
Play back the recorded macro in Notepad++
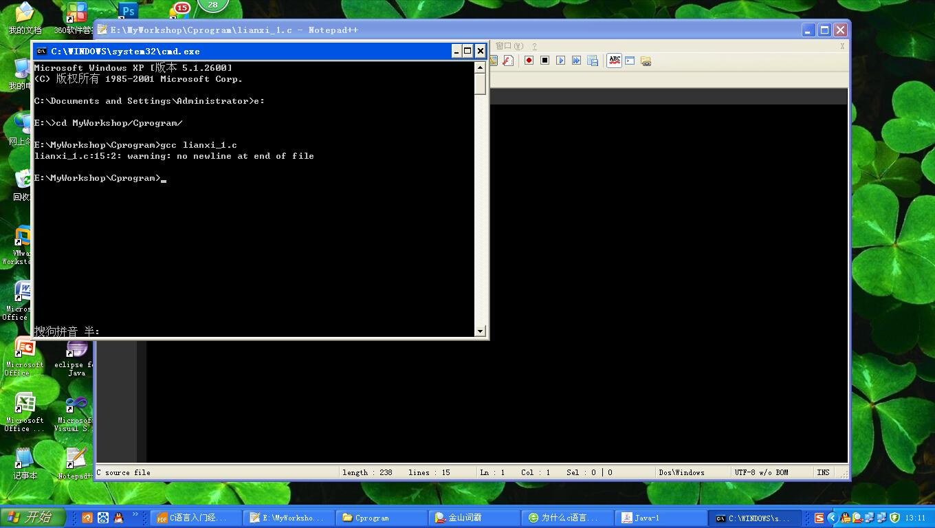tap(560, 60)
